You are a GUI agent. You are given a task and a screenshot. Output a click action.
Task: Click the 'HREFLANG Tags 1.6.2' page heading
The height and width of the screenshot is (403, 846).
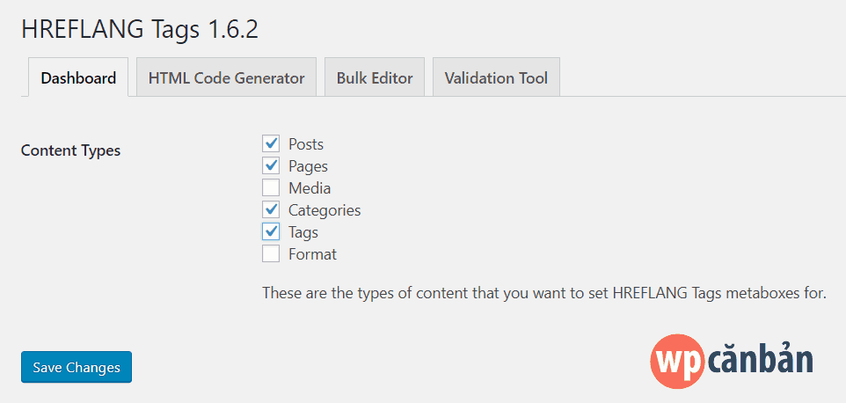tap(139, 28)
